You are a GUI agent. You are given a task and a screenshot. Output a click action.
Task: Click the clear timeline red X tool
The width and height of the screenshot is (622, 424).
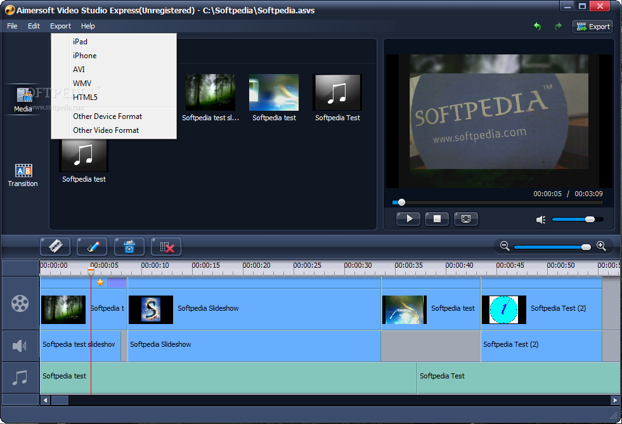point(166,247)
